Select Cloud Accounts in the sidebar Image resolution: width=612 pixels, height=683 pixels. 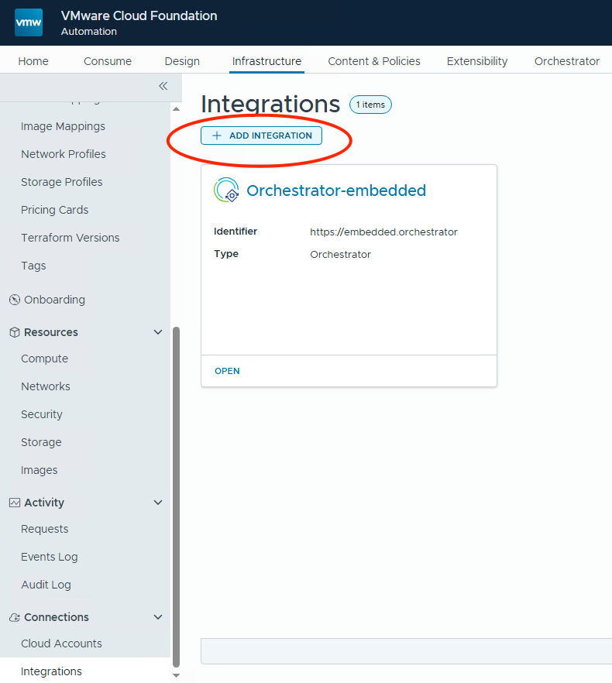point(61,644)
